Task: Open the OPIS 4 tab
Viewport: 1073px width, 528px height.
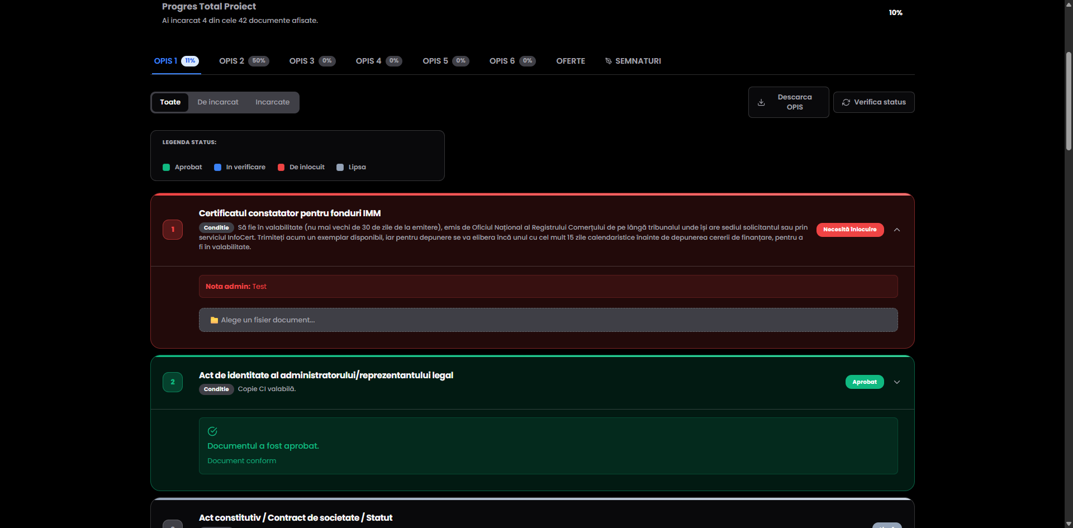Action: pos(378,61)
